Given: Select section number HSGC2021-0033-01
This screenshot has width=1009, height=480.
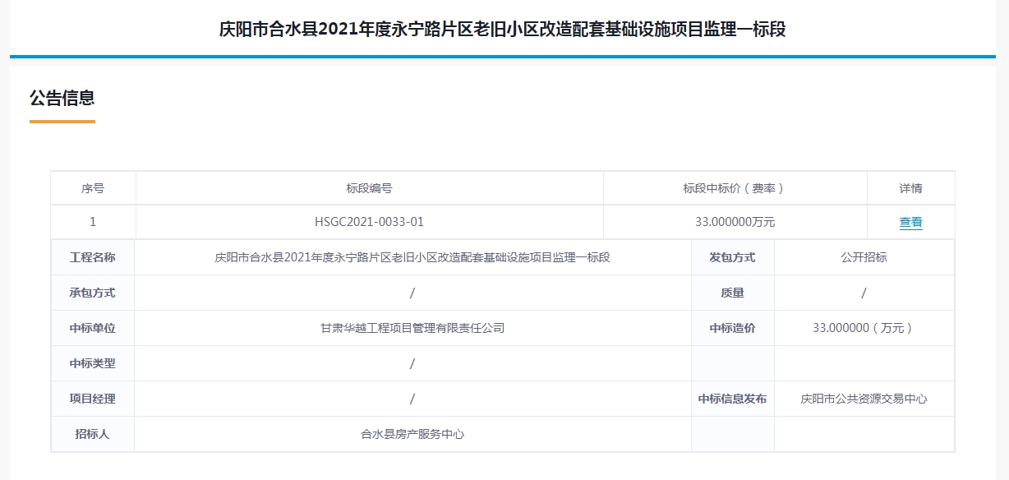Looking at the screenshot, I should [x=369, y=222].
